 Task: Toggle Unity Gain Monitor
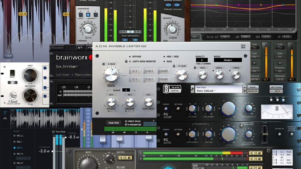point(130,61)
